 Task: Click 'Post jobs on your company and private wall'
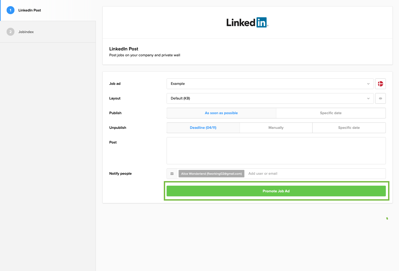coord(145,55)
